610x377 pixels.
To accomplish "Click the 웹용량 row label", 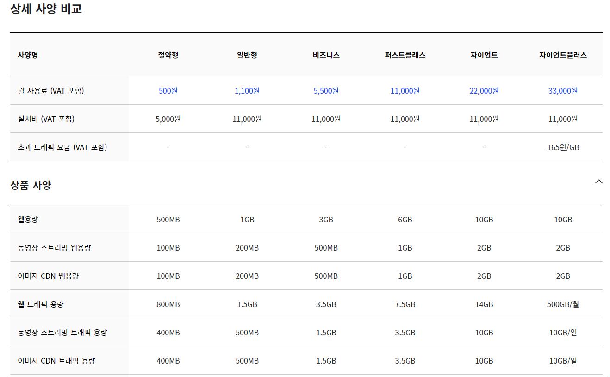I will point(28,220).
